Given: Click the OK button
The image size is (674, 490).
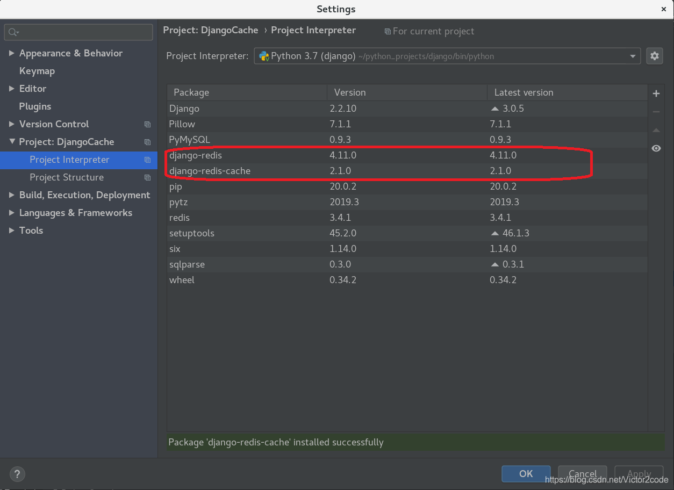Looking at the screenshot, I should tap(526, 474).
